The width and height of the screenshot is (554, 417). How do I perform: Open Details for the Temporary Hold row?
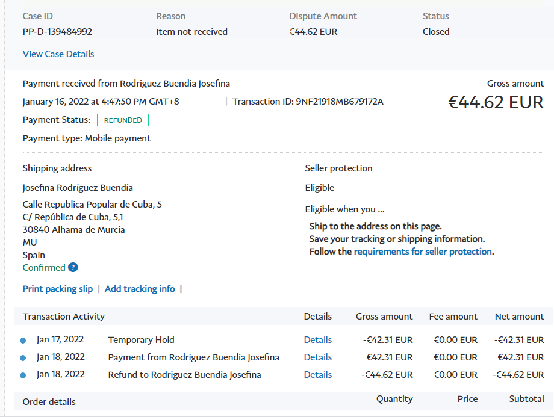coord(318,340)
